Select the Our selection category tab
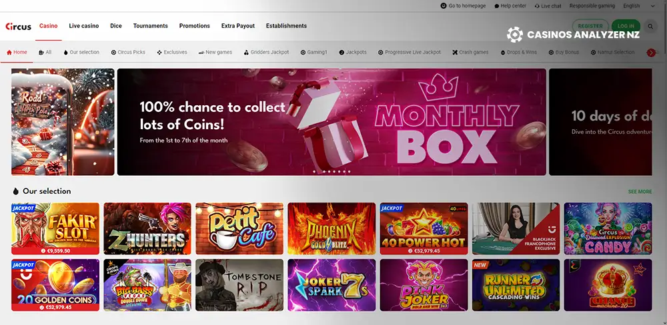The image size is (667, 325). coord(81,52)
